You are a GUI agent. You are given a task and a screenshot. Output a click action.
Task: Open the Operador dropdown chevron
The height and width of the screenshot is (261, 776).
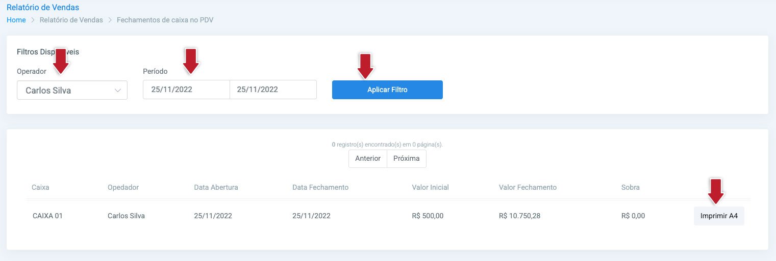click(x=118, y=91)
